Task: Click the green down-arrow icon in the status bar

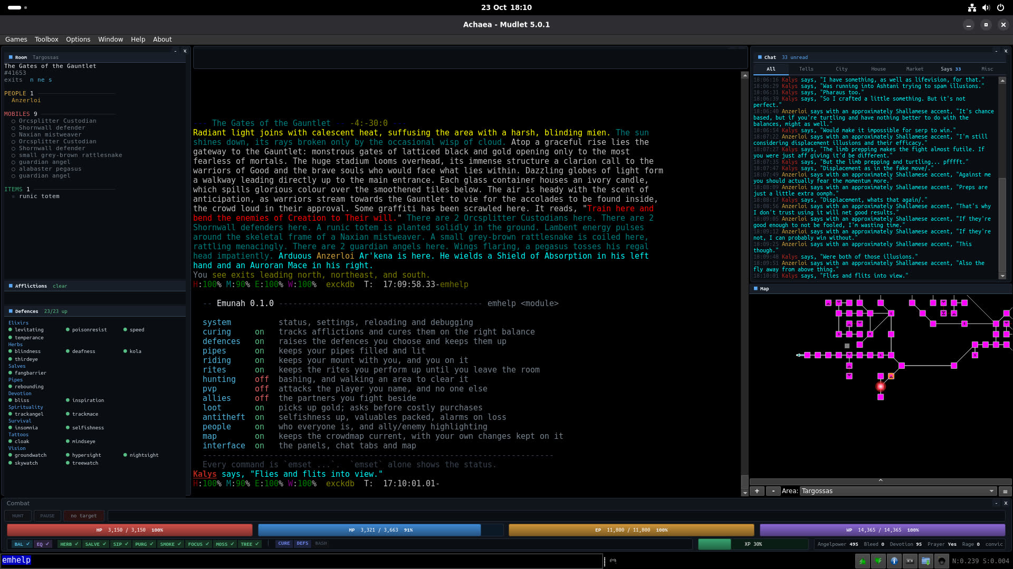Action: pos(878,561)
